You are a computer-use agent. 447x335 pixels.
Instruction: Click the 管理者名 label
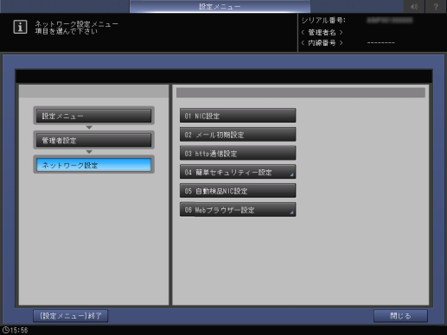tap(322, 32)
